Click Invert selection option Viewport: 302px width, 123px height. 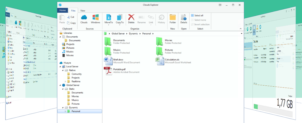(x=200, y=24)
